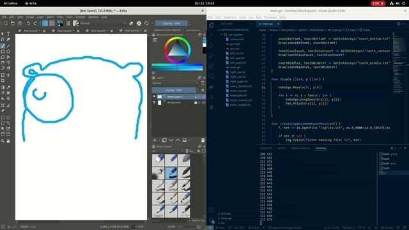This screenshot has height=230, width=409.
Task: Open Activities overview in top bar
Action: coord(10,3)
